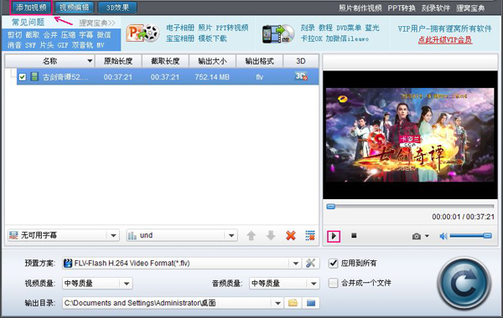Open the 视频编辑 video edit button

pos(74,8)
